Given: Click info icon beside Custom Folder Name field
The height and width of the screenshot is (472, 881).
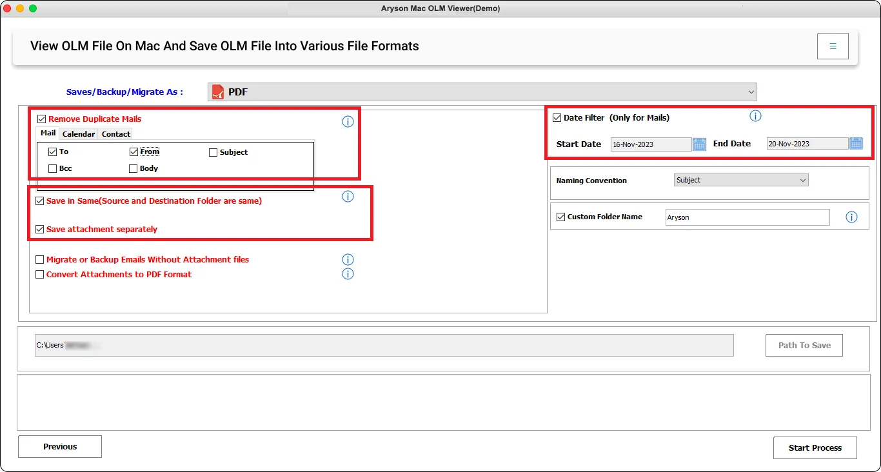Looking at the screenshot, I should click(851, 217).
